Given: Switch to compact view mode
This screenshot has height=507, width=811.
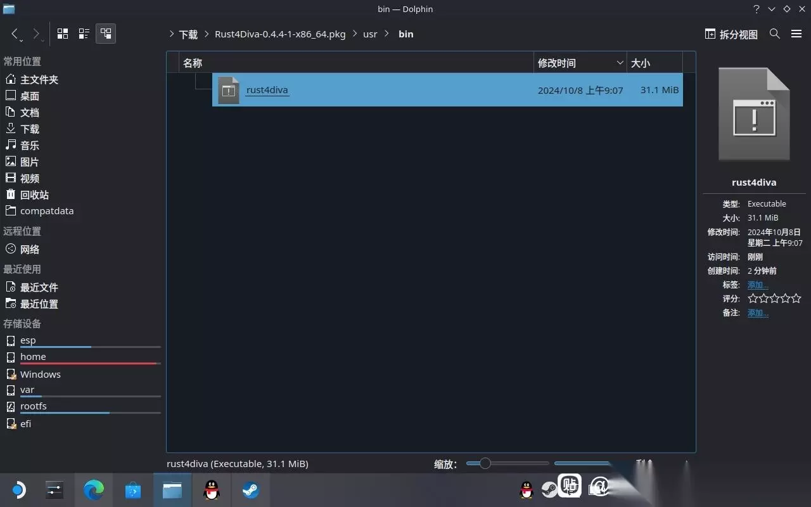Looking at the screenshot, I should click(84, 34).
